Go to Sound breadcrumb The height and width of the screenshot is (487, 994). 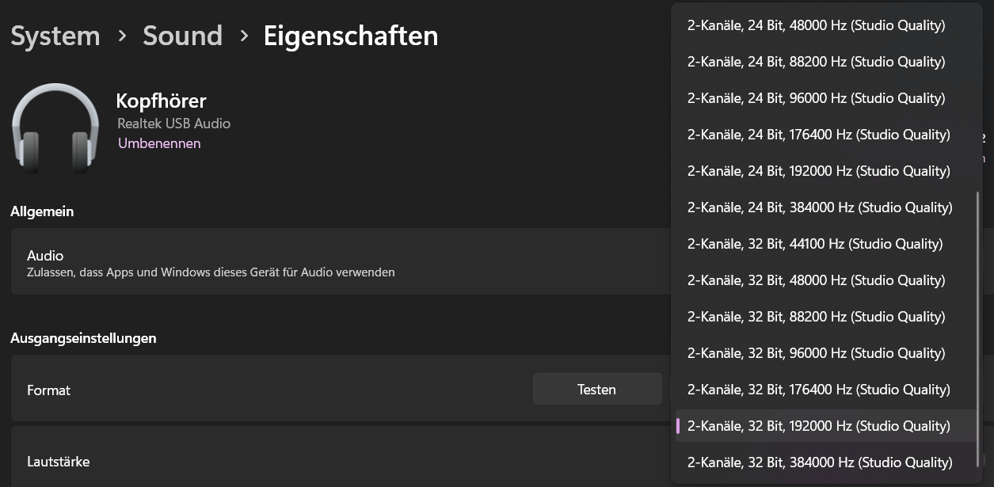[182, 36]
